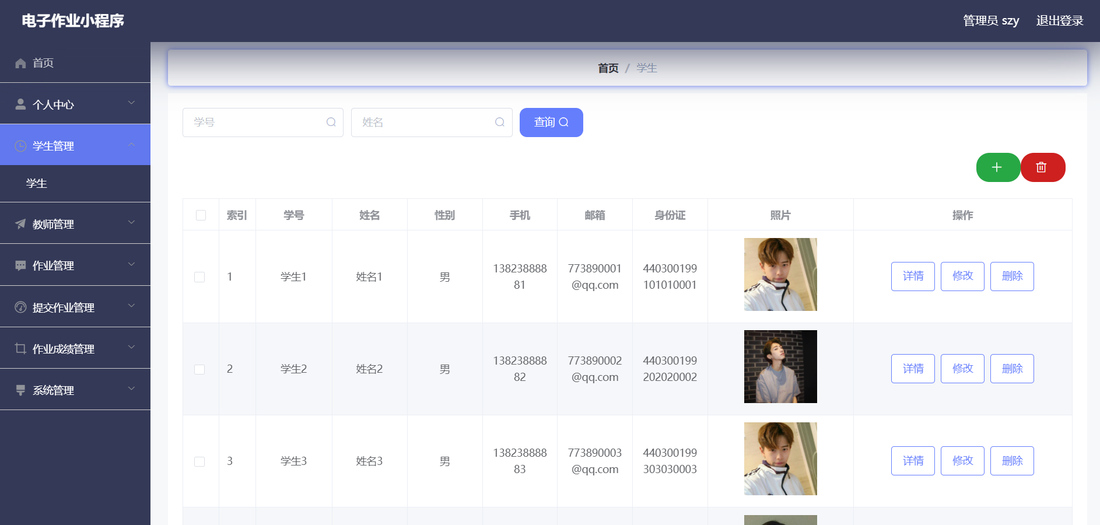This screenshot has width=1100, height=525.
Task: Click the 姓名1 name cell
Action: [369, 276]
